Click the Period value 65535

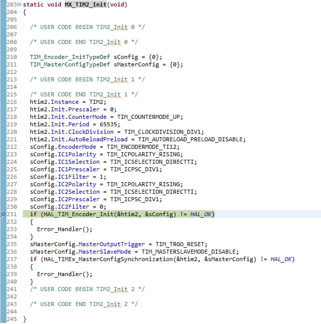108,124
